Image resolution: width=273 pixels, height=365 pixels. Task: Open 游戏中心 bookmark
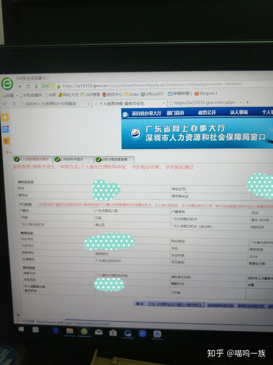pyautogui.click(x=112, y=95)
